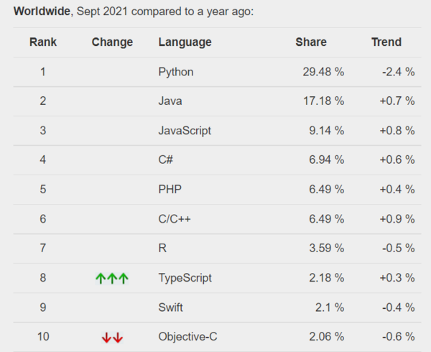
Task: Click the bold Worldwide heading text
Action: pos(42,11)
